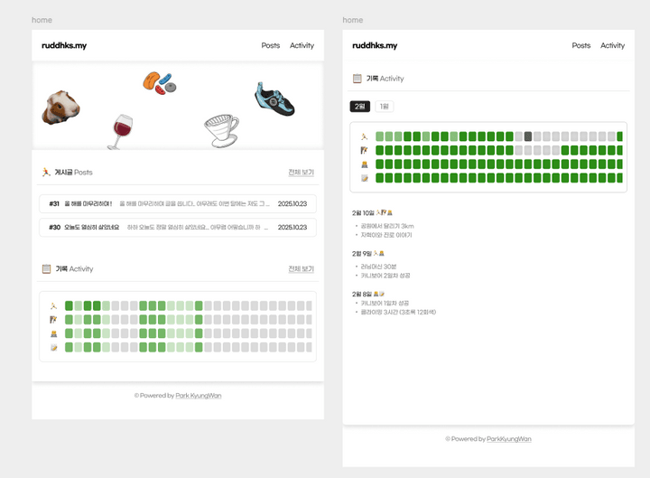The image size is (650, 478).
Task: Click the runner icon beside 게시글 Posts heading
Action: pos(46,173)
